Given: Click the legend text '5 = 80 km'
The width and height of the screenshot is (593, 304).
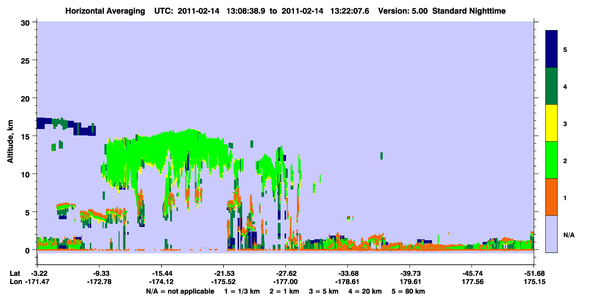Looking at the screenshot, I should [409, 291].
